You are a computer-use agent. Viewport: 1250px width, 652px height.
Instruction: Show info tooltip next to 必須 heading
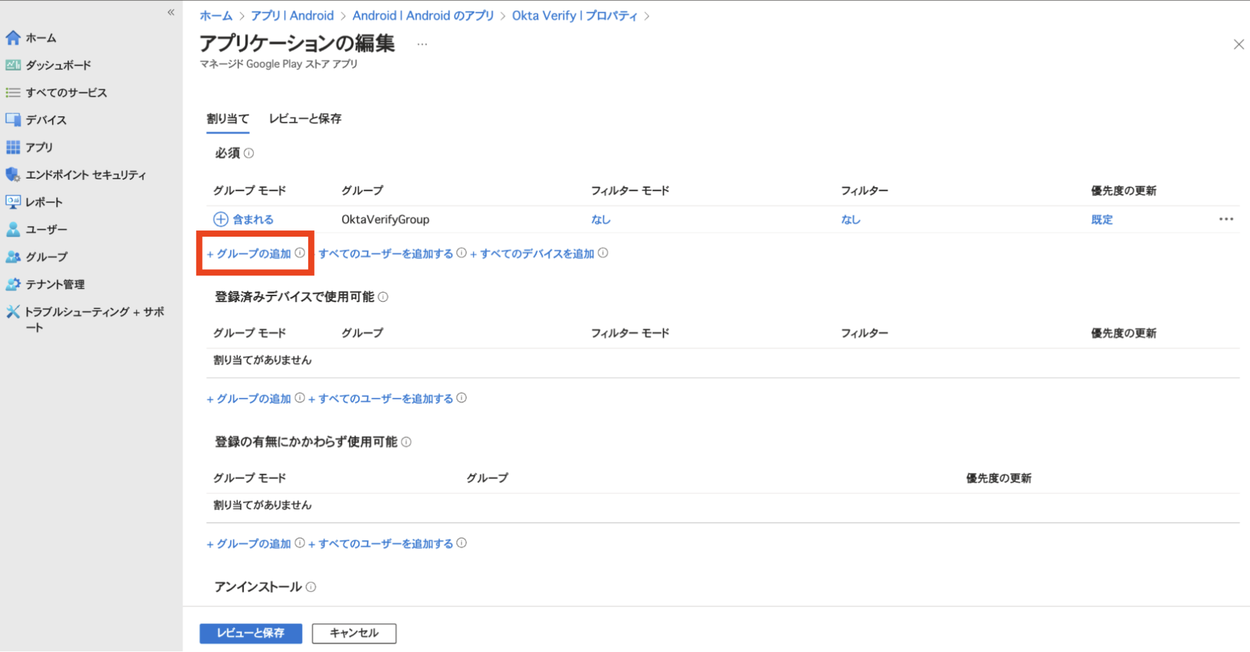click(x=249, y=153)
